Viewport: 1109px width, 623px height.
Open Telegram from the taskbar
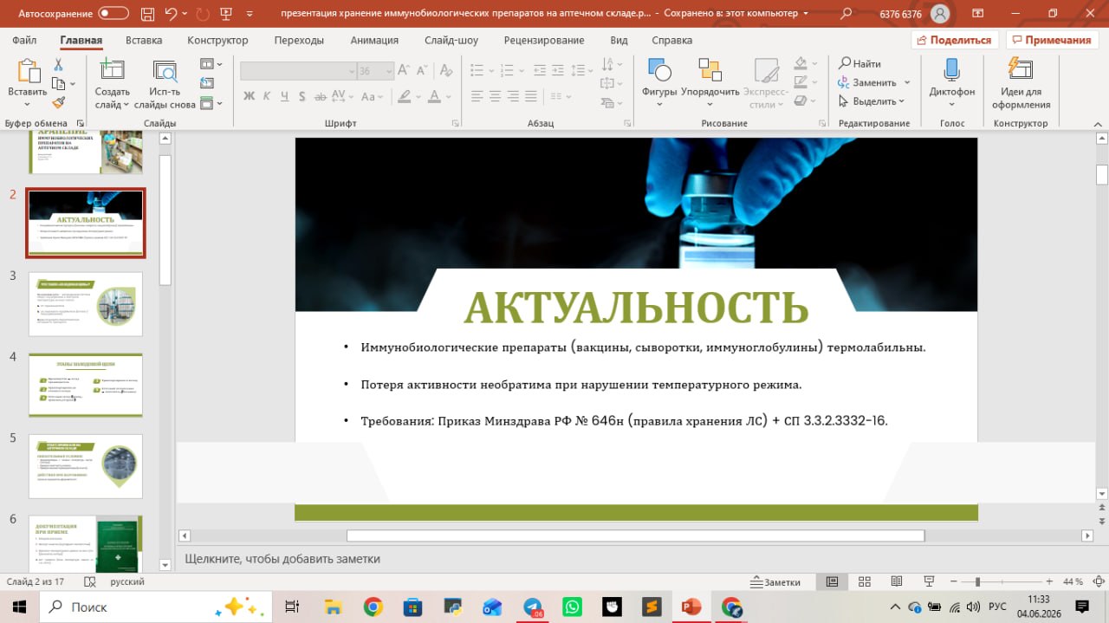[533, 607]
